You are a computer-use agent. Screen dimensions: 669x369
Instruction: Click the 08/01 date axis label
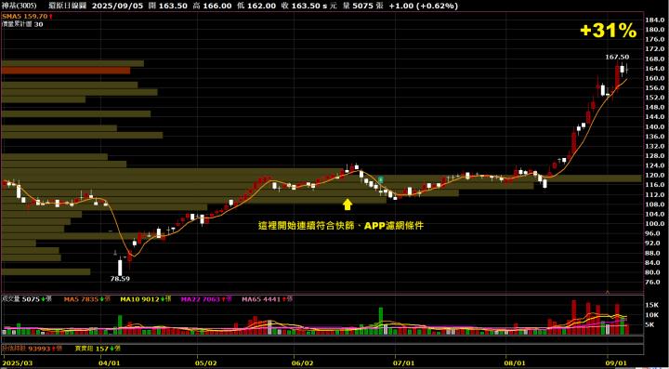click(x=516, y=362)
